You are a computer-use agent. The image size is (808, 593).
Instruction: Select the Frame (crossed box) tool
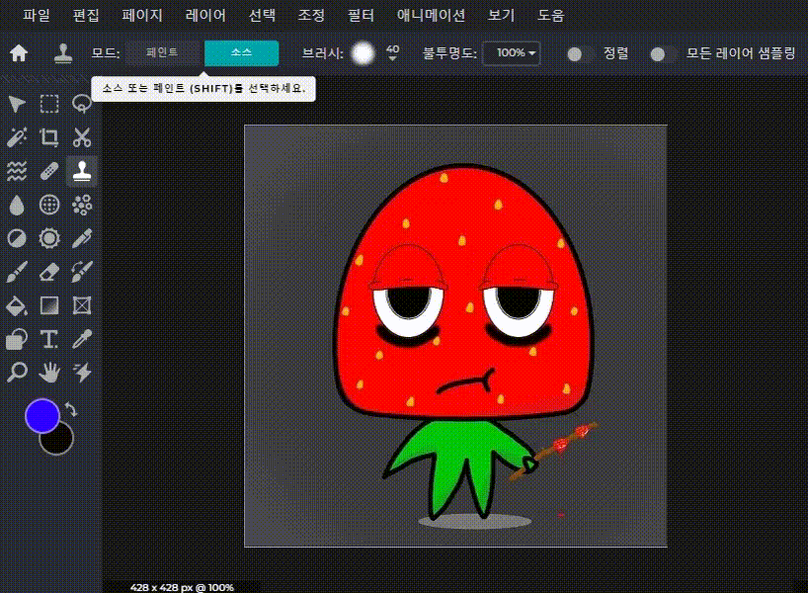(82, 305)
